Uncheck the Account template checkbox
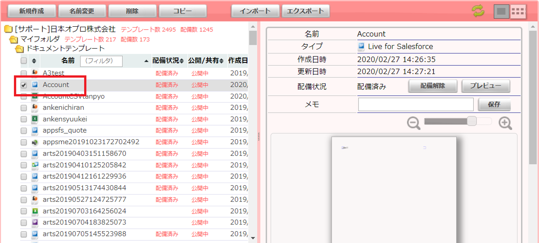 [x=24, y=85]
